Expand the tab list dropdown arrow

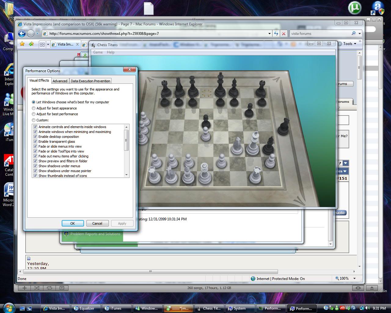48,44
